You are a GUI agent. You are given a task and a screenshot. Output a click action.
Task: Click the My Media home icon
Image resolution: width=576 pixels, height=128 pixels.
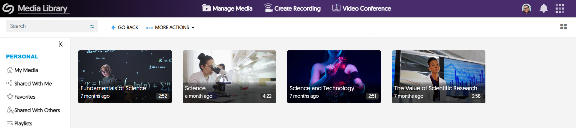pyautogui.click(x=10, y=70)
